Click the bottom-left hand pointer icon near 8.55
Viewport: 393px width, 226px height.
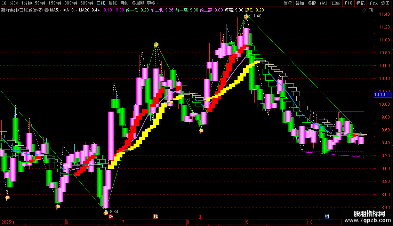(x=7, y=198)
